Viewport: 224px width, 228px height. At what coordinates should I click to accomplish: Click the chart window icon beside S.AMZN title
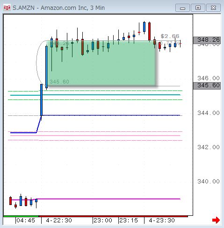pyautogui.click(x=7, y=8)
